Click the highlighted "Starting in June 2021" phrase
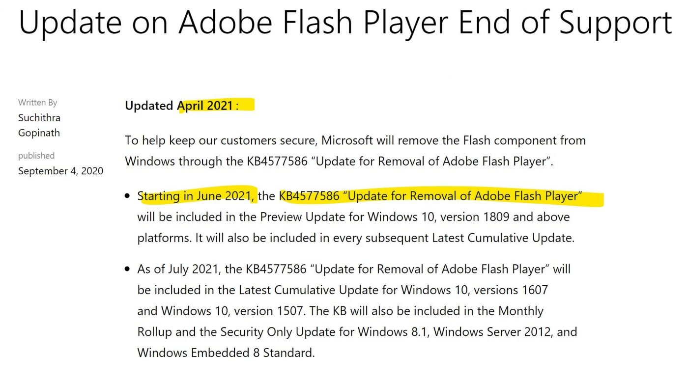Image resolution: width=688 pixels, height=381 pixels. tap(196, 196)
